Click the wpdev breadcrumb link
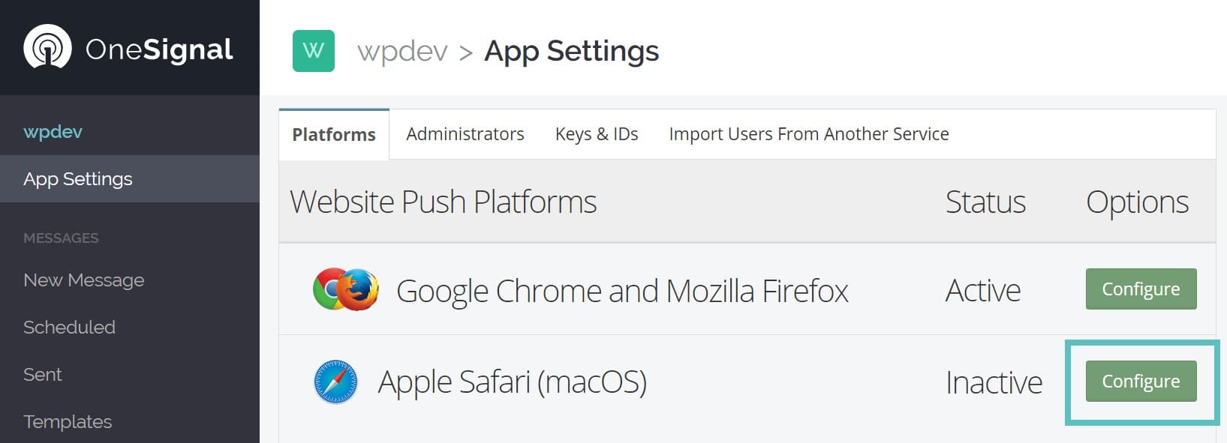This screenshot has height=443, width=1227. (402, 52)
